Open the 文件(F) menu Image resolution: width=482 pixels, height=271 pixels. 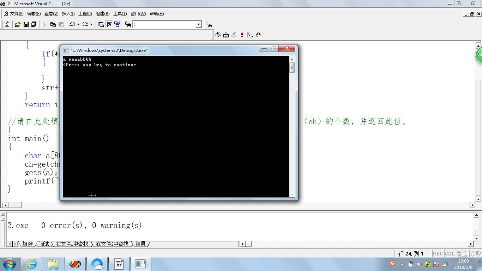click(17, 14)
